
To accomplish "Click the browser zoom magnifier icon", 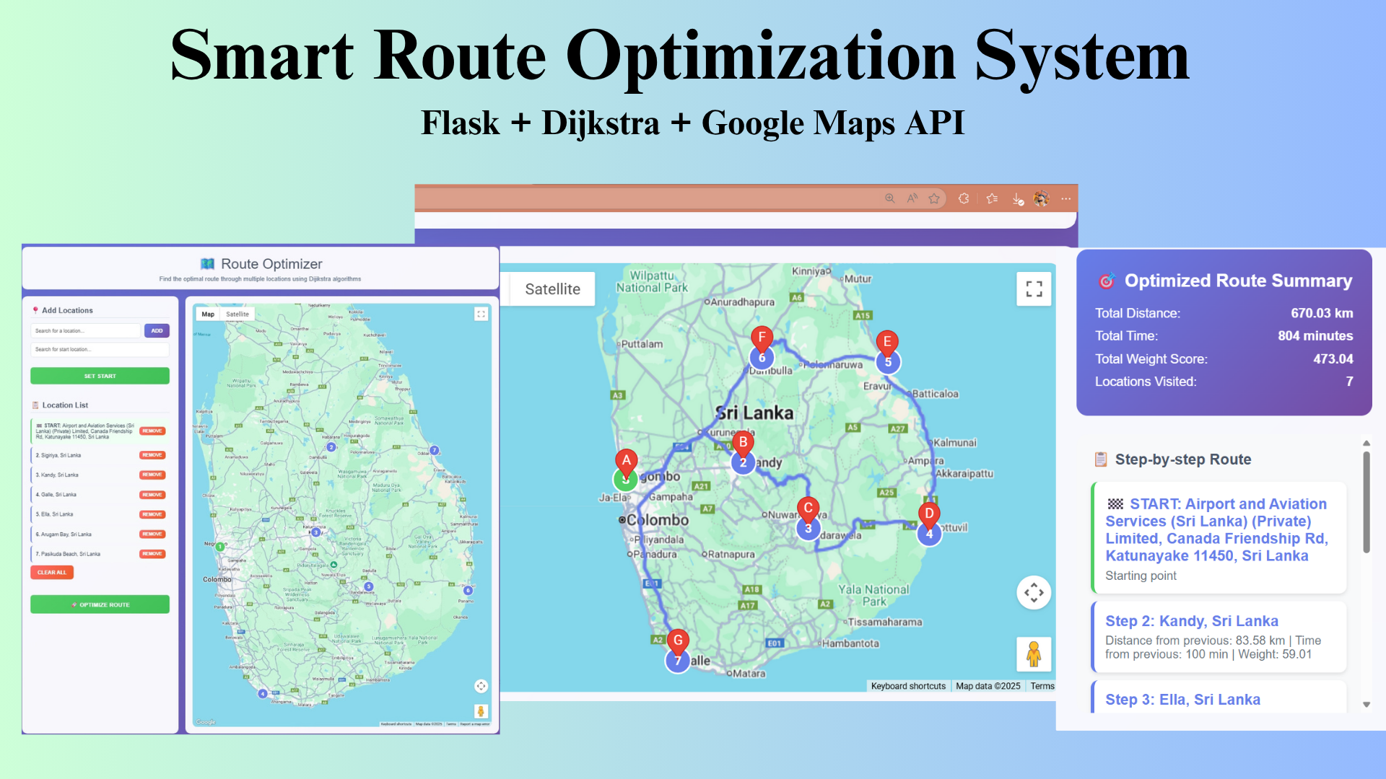I will pyautogui.click(x=890, y=198).
